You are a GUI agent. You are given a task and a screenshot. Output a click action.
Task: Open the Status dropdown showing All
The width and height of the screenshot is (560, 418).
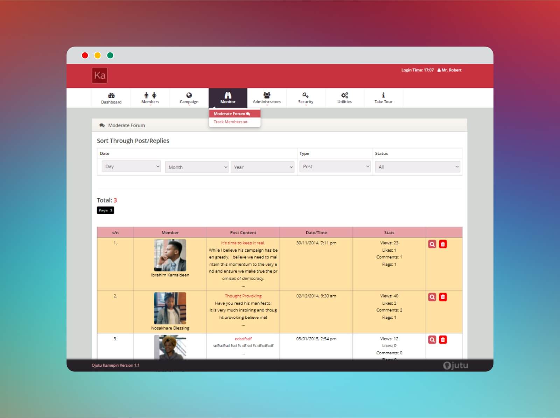click(x=417, y=167)
